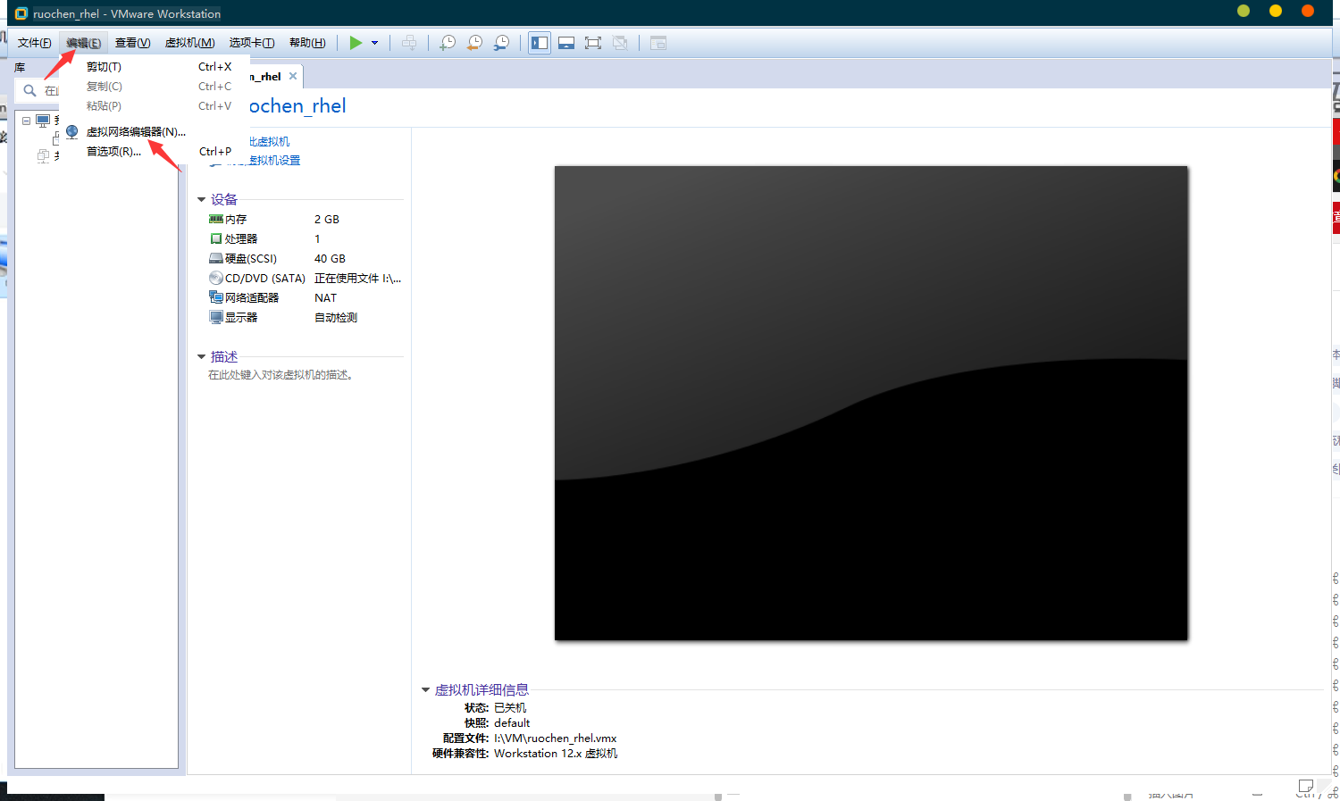The width and height of the screenshot is (1340, 801).
Task: Toggle the thumbnail bar view icon
Action: pos(566,43)
